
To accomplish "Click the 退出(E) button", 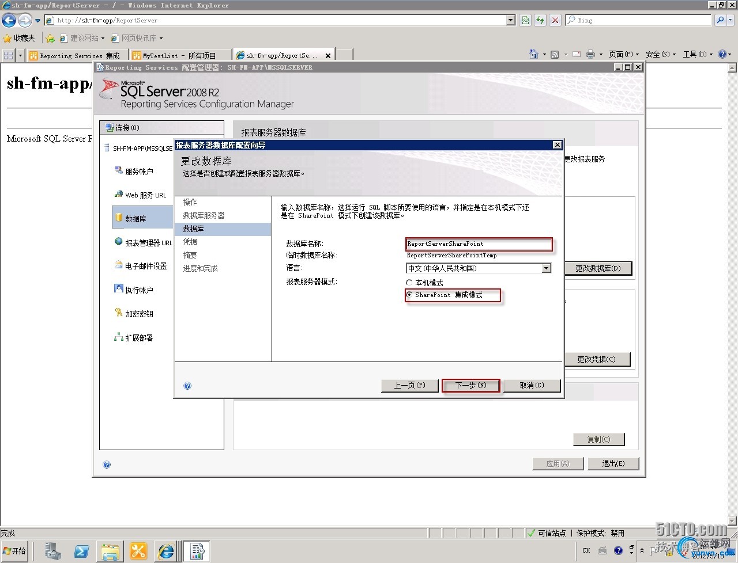I will click(613, 463).
